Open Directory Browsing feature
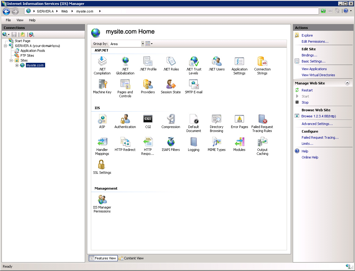355x271 pixels. tap(217, 123)
